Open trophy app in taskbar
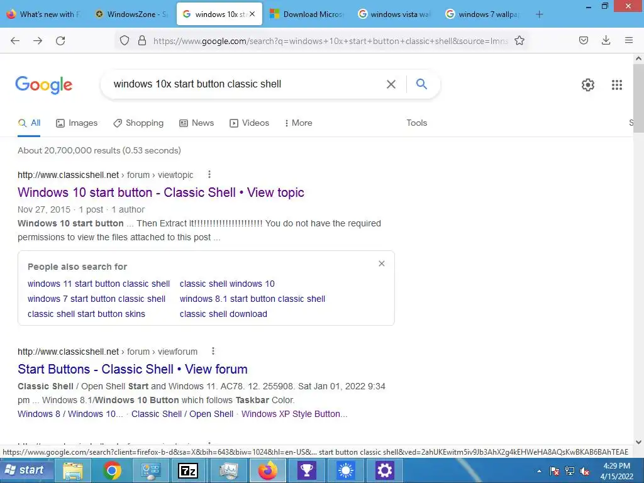Image resolution: width=644 pixels, height=483 pixels. [x=307, y=470]
